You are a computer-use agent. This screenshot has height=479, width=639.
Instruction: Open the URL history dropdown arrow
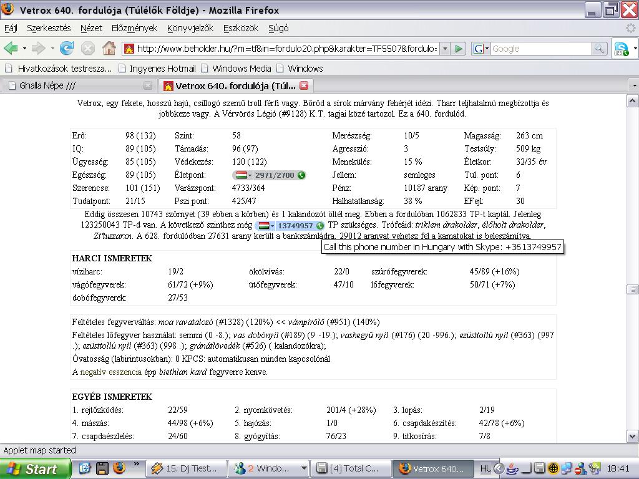point(444,49)
